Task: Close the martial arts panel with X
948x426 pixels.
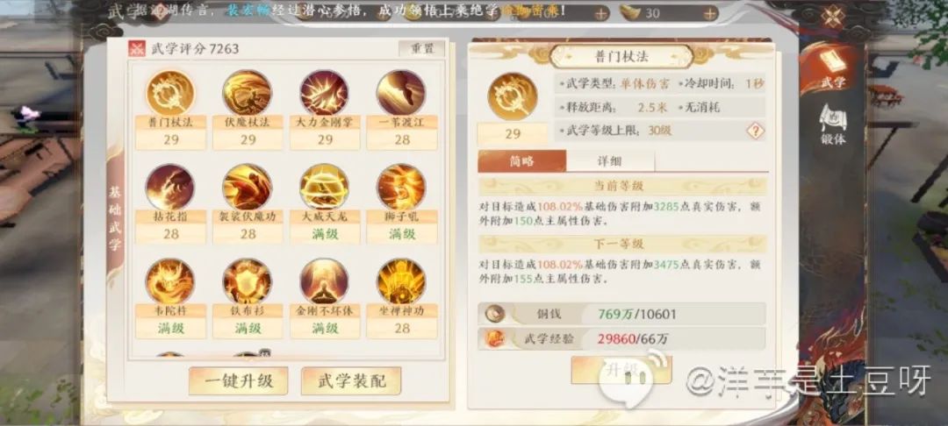Action: (835, 17)
